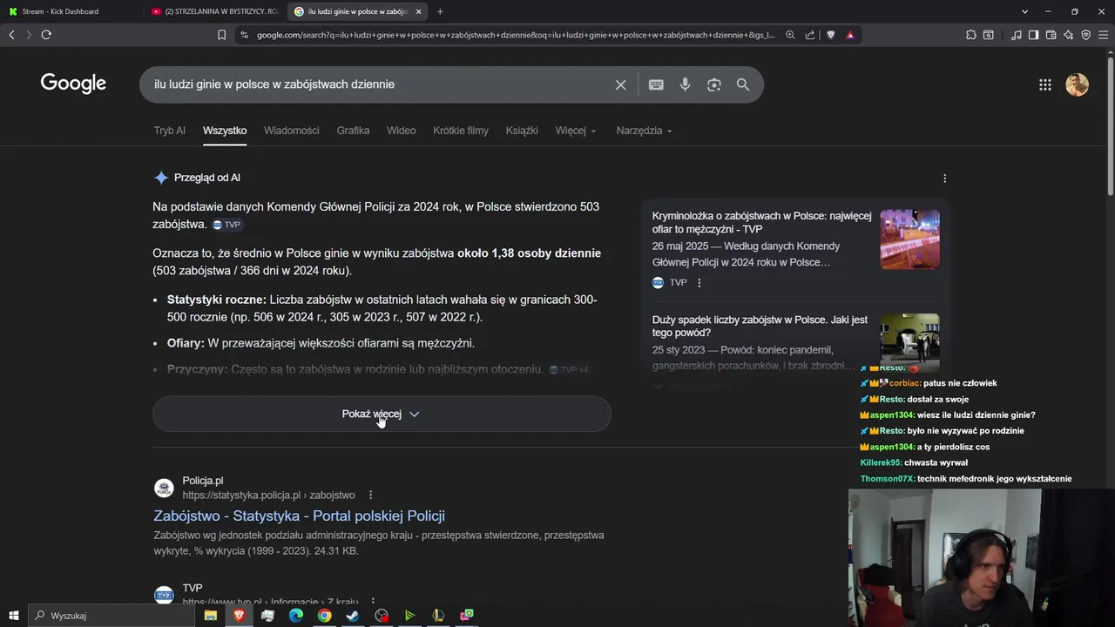The width and height of the screenshot is (1115, 627).
Task: Open more options for Policja.pl result
Action: 370,495
